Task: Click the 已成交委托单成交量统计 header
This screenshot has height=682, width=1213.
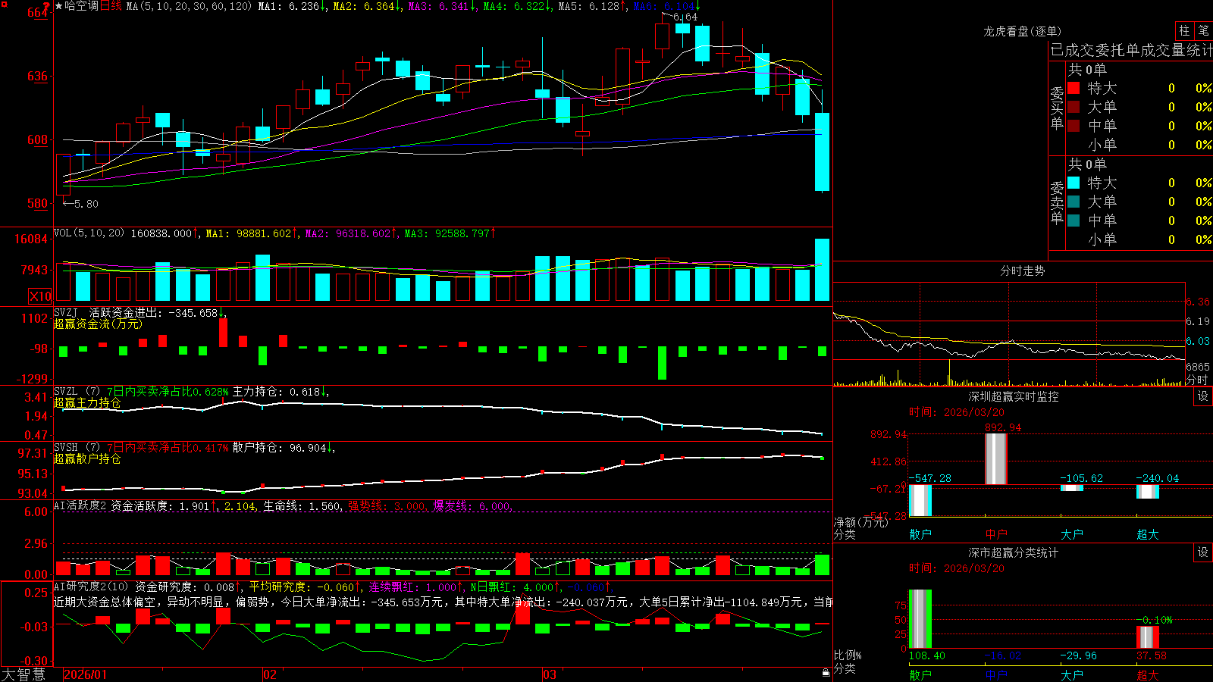Action: click(1131, 51)
